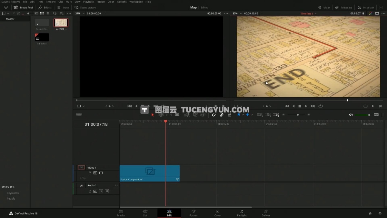This screenshot has height=218, width=387.
Task: Stop playback in the timeline viewer
Action: [300, 106]
